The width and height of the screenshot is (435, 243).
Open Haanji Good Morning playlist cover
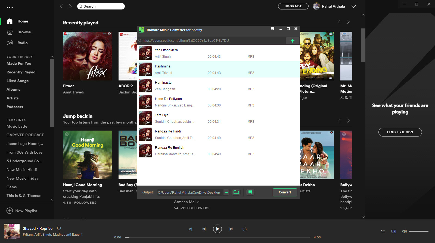88,155
